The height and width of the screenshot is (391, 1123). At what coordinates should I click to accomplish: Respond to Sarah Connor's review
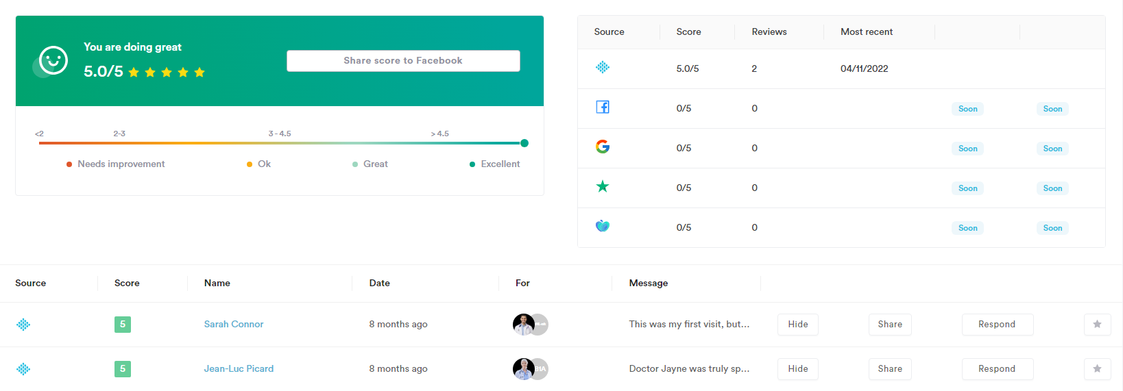click(x=996, y=325)
